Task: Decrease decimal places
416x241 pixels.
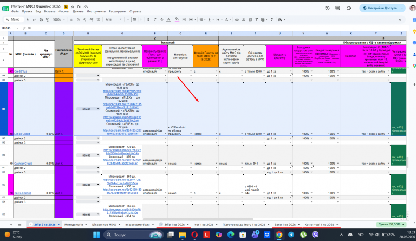Action: point(85,19)
